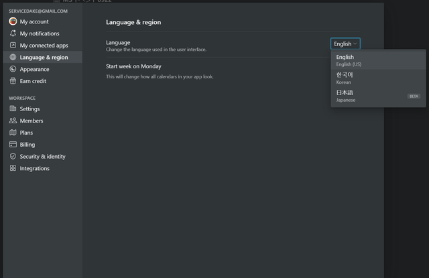
Task: Click the Integrations grid icon
Action: click(13, 168)
